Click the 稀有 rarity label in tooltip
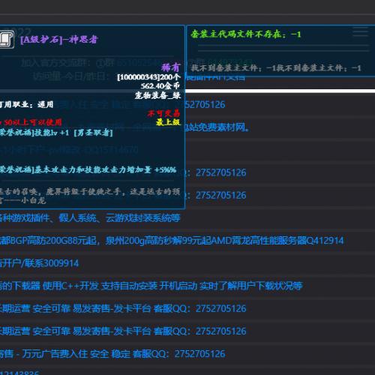Viewport: 375px width, 375px height. tap(171, 67)
